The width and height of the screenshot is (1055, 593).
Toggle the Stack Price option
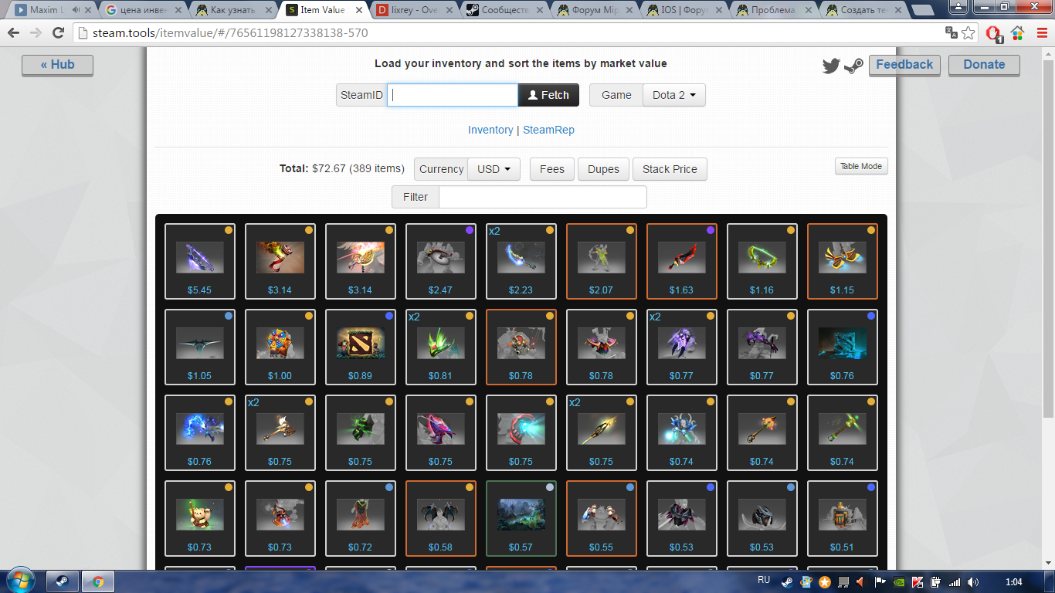(670, 169)
